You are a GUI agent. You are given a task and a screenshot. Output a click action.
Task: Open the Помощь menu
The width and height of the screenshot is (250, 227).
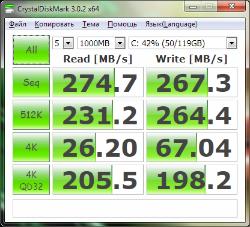pyautogui.click(x=122, y=24)
